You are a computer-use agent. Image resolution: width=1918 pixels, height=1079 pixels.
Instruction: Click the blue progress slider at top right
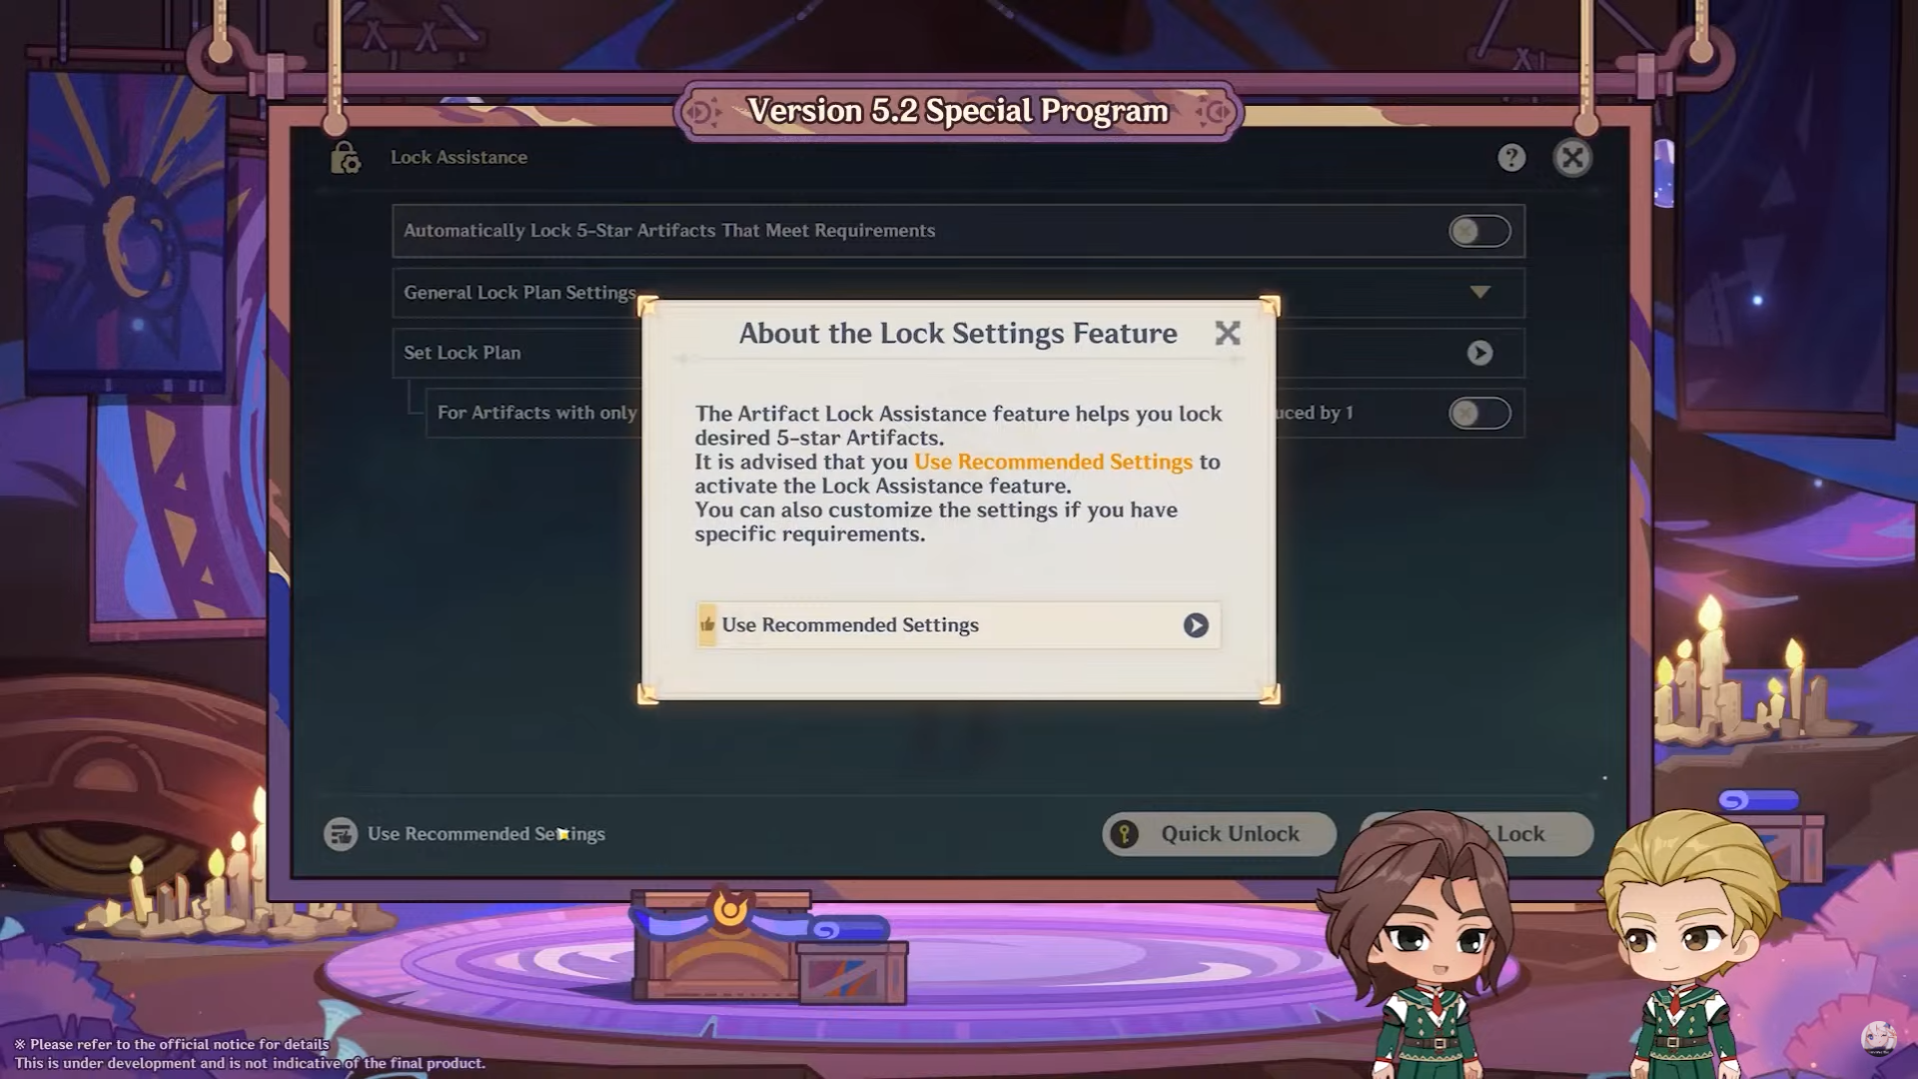[1756, 799]
